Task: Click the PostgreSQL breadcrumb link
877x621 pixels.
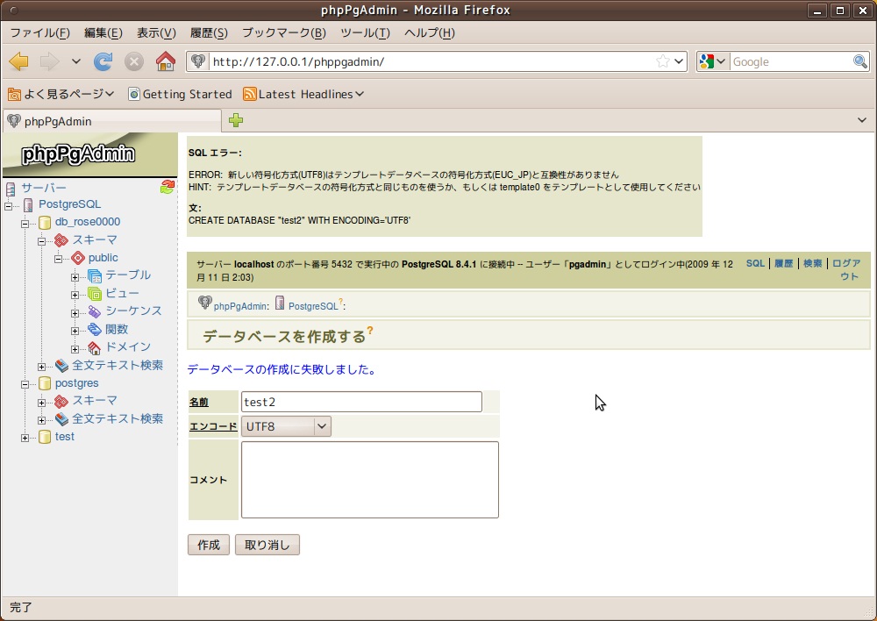Action: pyautogui.click(x=313, y=306)
